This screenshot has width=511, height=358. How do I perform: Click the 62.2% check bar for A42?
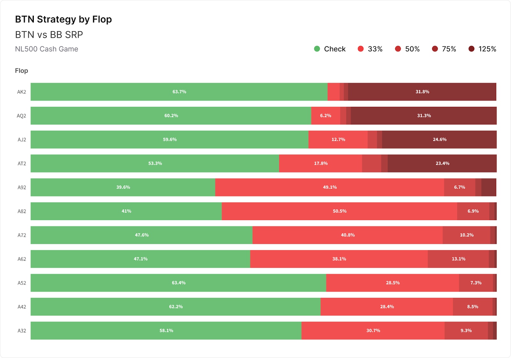point(176,307)
